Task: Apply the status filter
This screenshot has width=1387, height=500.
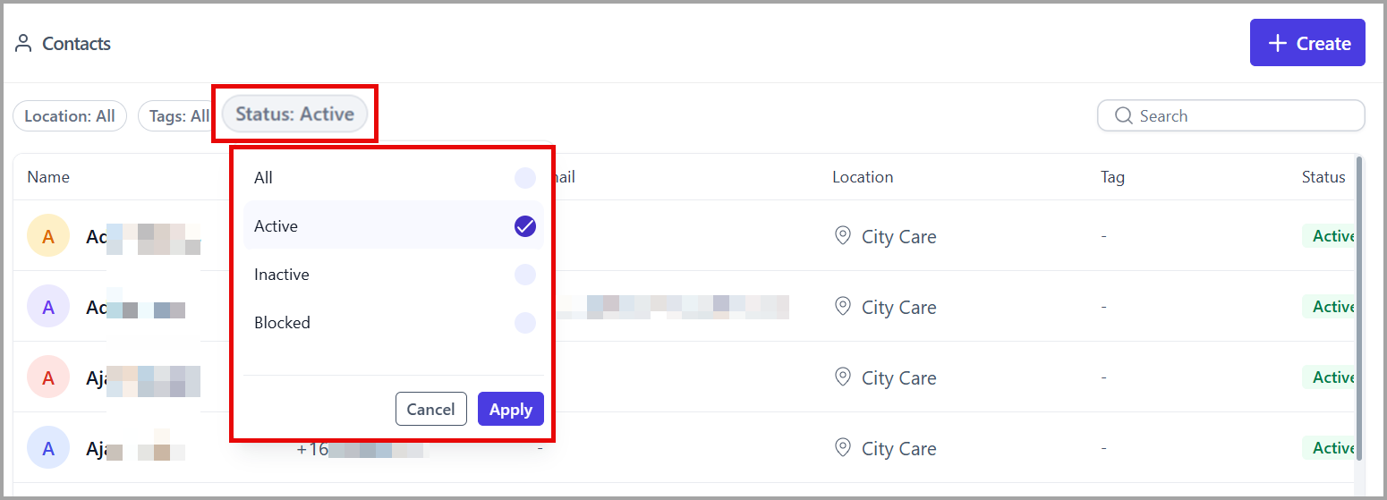Action: [511, 409]
